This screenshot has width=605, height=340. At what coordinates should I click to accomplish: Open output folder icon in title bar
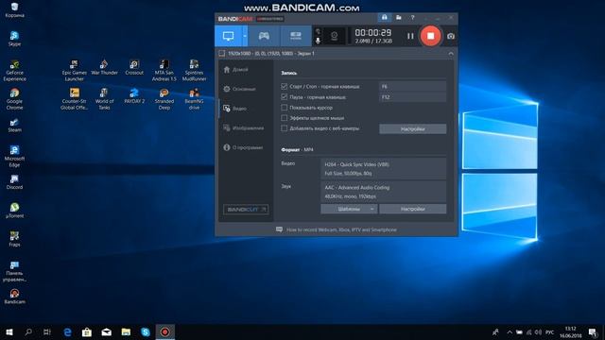click(x=399, y=18)
